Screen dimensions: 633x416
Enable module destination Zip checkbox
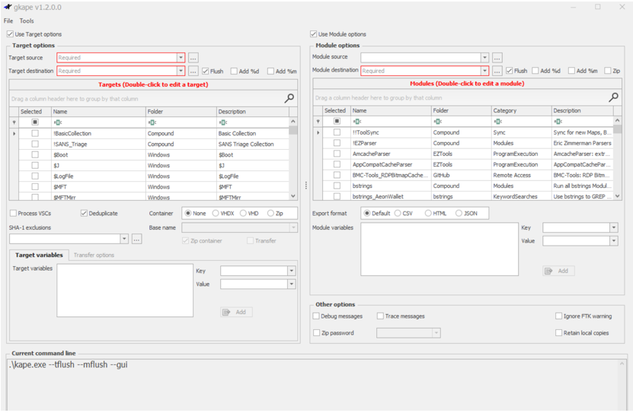click(608, 71)
